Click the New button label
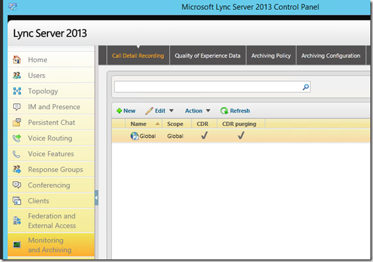The image size is (373, 262). 129,111
